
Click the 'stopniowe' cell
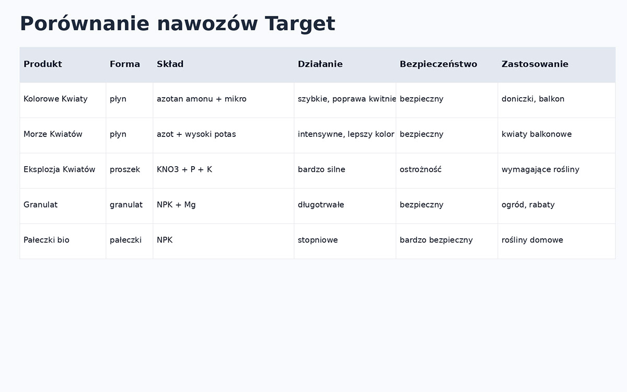345,241
